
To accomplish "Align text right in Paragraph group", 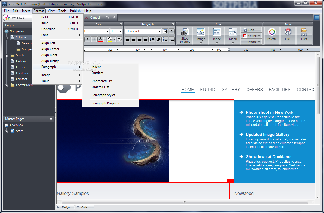I will [x=140, y=39].
